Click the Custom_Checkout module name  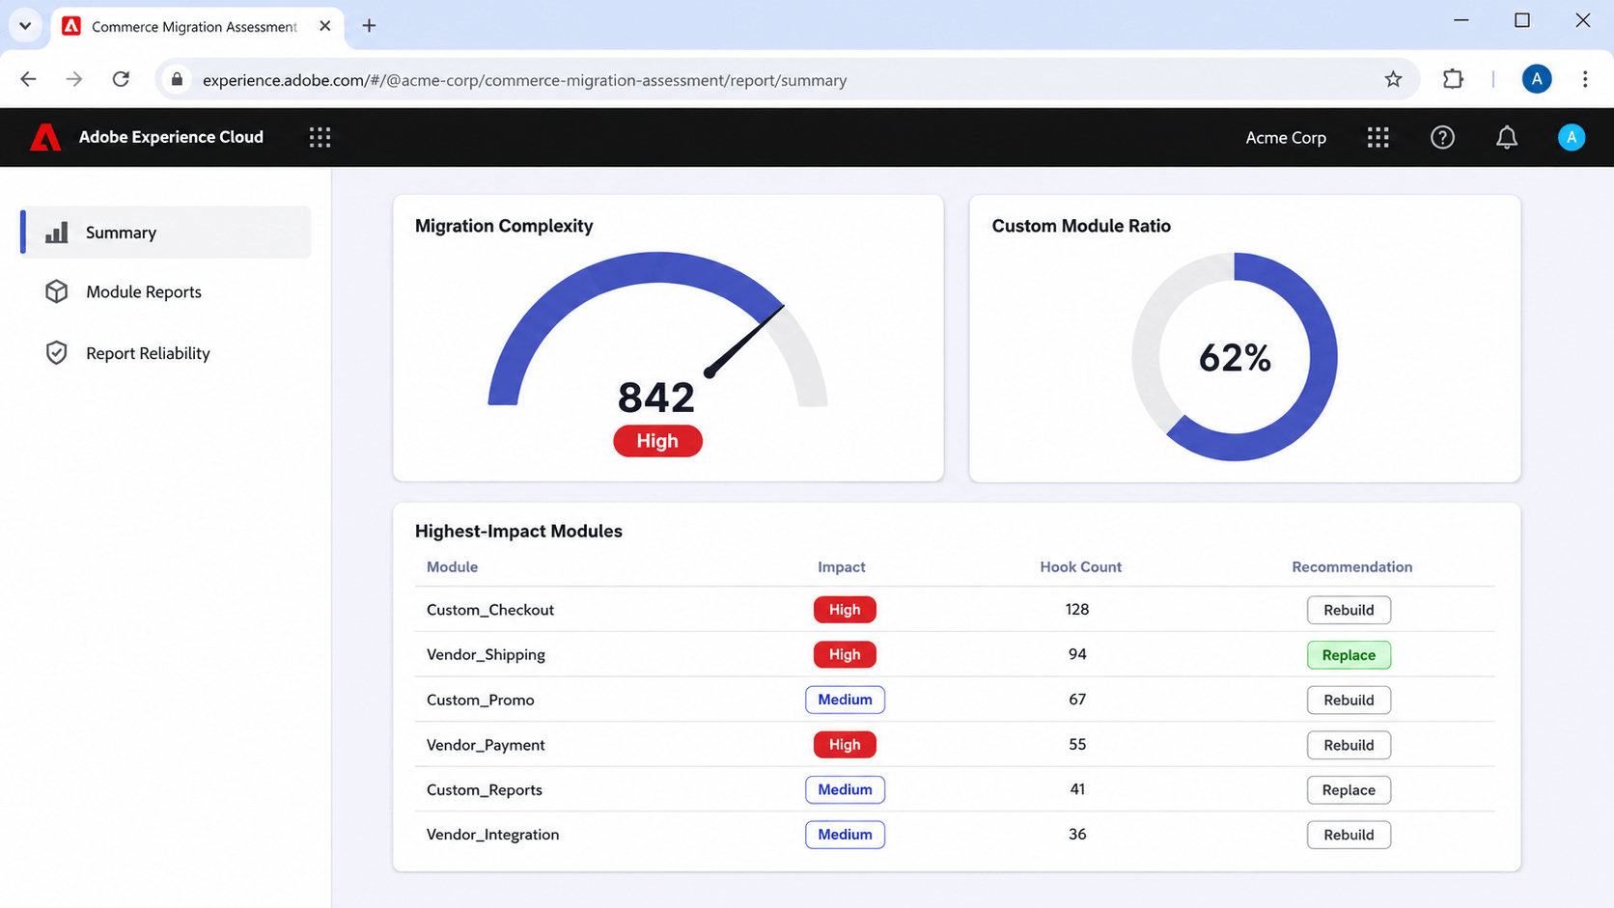[490, 610]
